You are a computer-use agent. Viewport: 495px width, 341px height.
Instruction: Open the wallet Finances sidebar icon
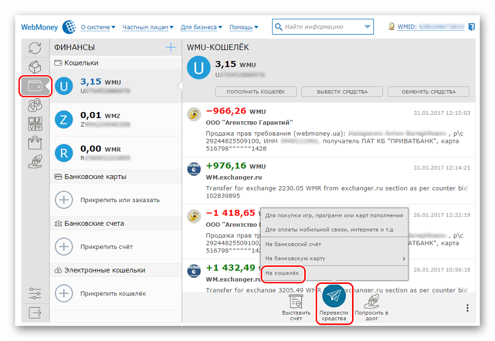tap(35, 86)
